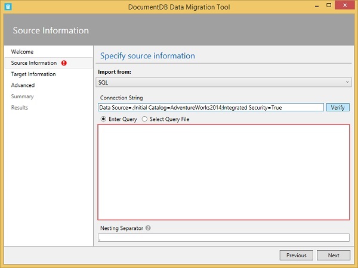Select the Summary step in sidebar
The height and width of the screenshot is (268, 358).
[23, 96]
